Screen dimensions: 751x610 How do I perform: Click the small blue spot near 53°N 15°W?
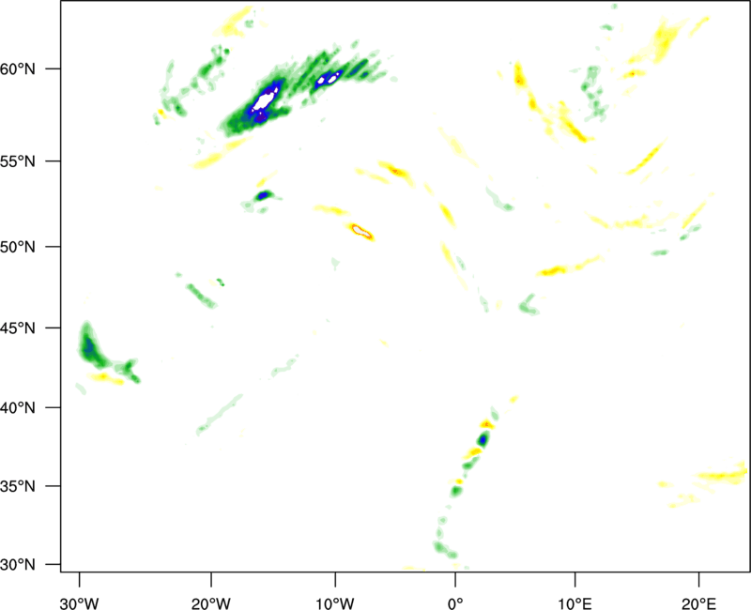tap(266, 195)
